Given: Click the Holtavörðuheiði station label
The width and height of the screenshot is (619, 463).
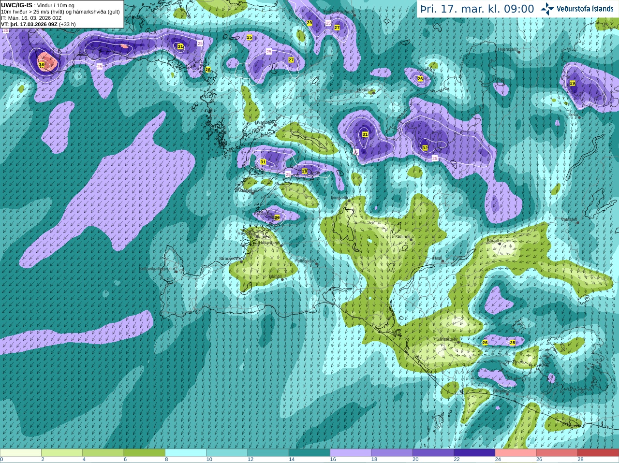Looking at the screenshot, I should coord(339,12).
